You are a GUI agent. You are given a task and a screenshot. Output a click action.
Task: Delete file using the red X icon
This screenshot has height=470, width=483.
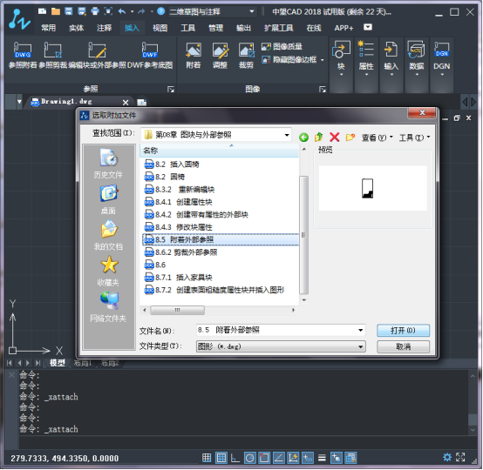click(334, 137)
